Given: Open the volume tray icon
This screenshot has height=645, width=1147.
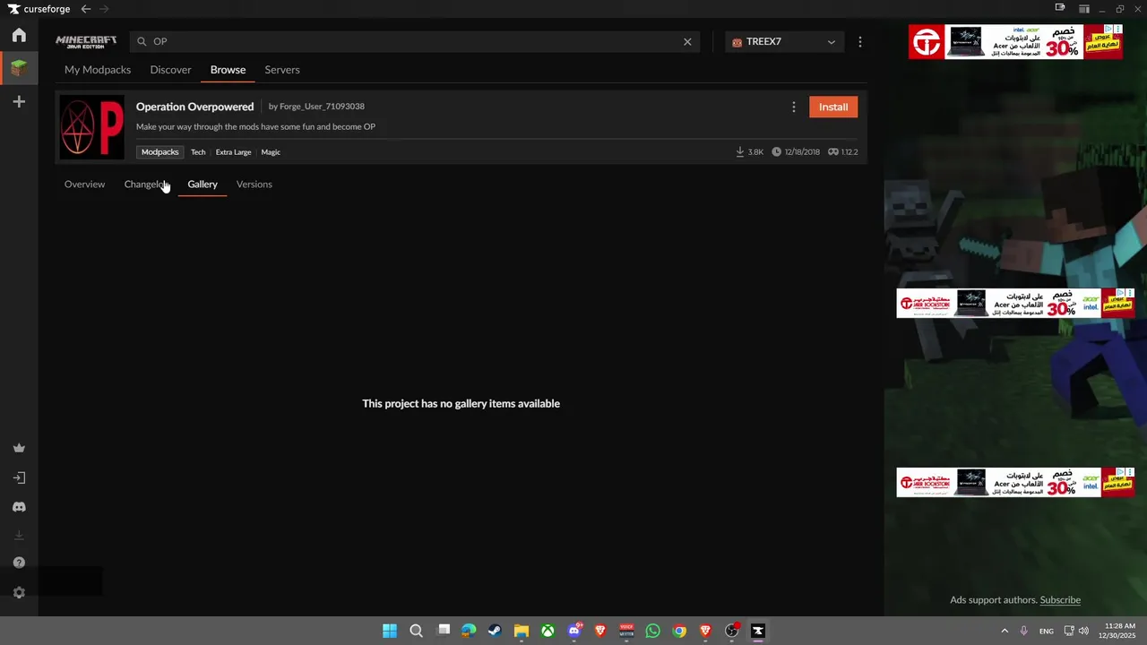Looking at the screenshot, I should click(x=1083, y=631).
